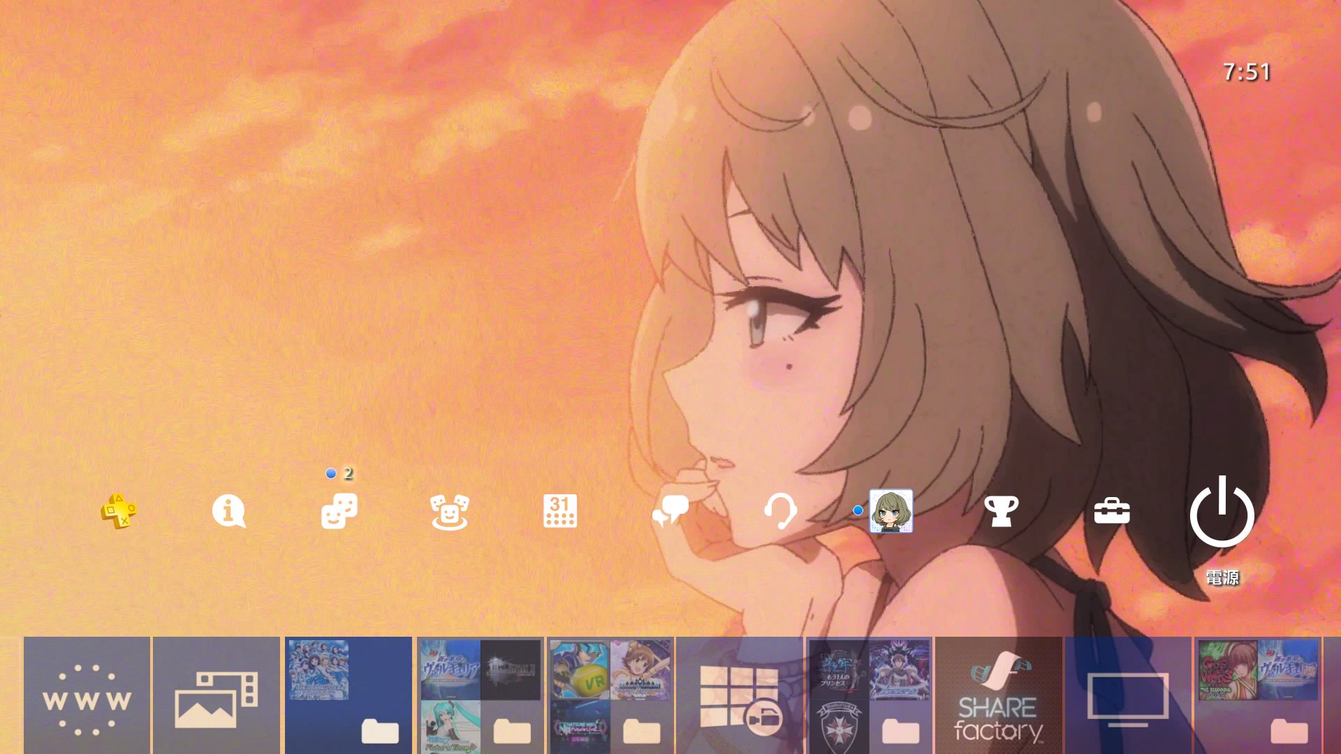The image size is (1341, 754).
Task: Open the PlayStation Plus icon
Action: coord(119,512)
